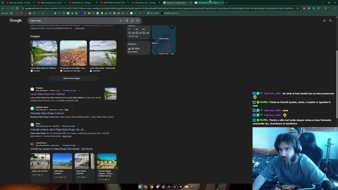Open Distanța Valea Roșie Craiova link

tap(47, 113)
